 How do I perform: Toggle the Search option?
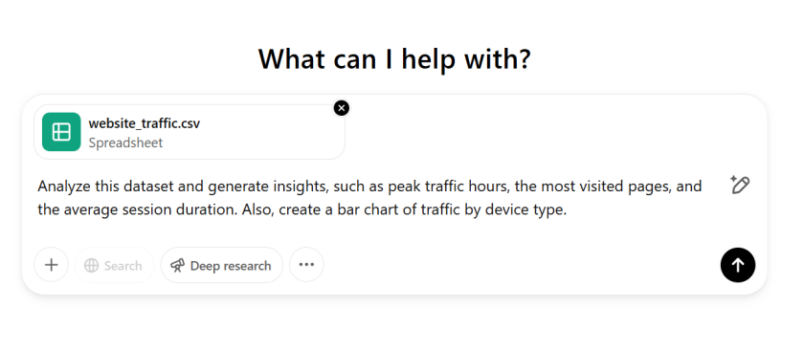114,265
